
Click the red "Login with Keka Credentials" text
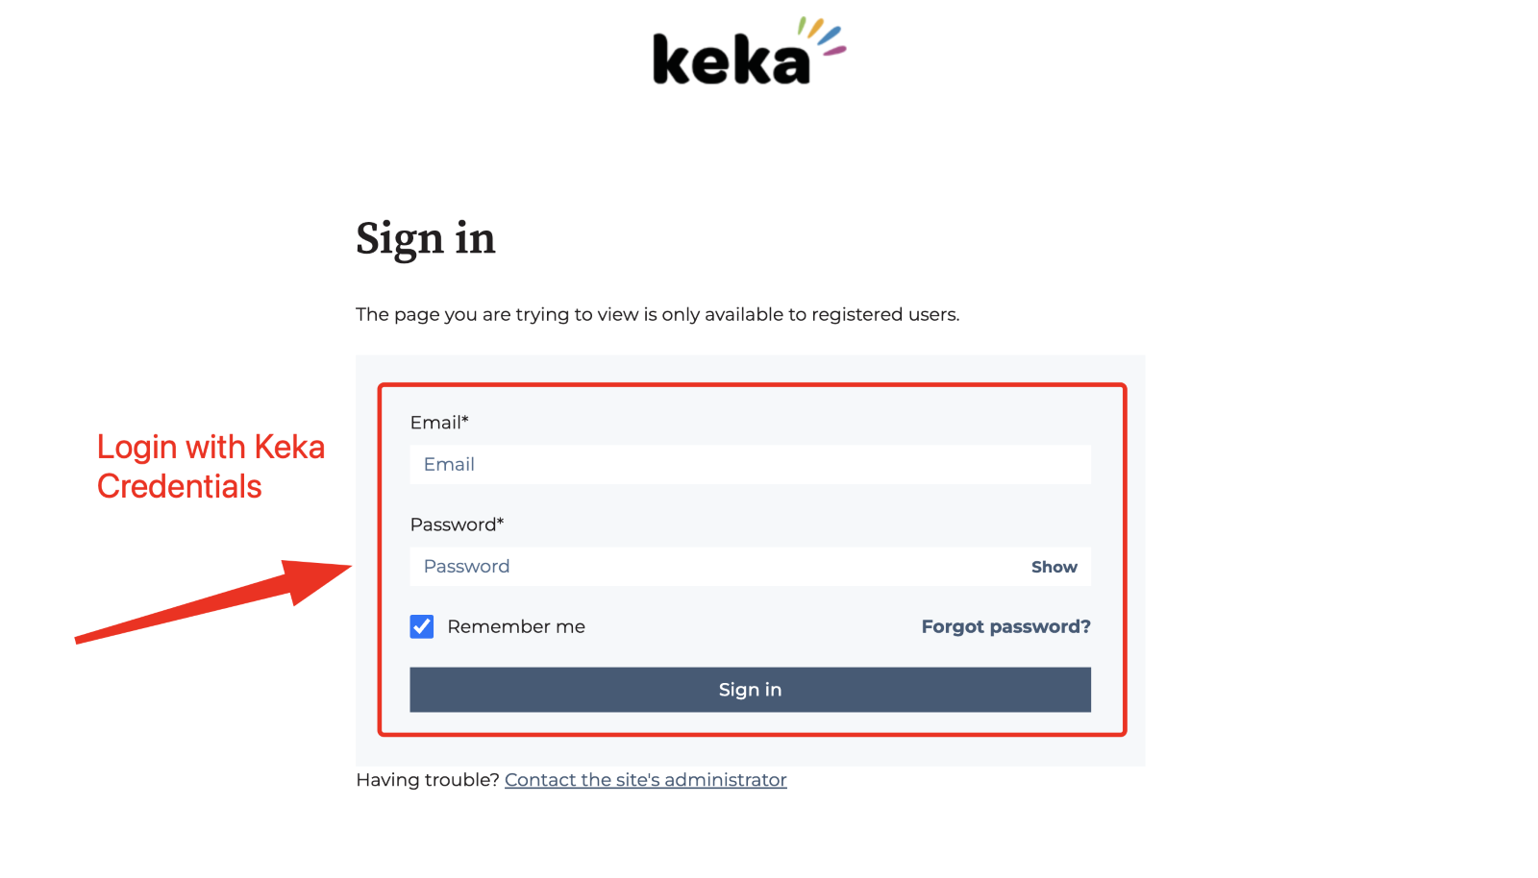[x=211, y=467]
